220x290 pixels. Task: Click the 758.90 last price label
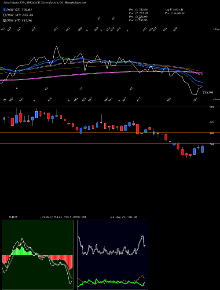(208, 92)
